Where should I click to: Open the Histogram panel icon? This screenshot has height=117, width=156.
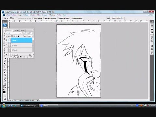[152, 29]
